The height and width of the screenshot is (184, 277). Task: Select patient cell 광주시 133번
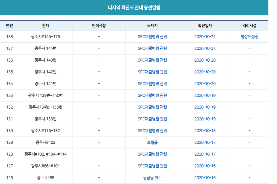click(45, 119)
